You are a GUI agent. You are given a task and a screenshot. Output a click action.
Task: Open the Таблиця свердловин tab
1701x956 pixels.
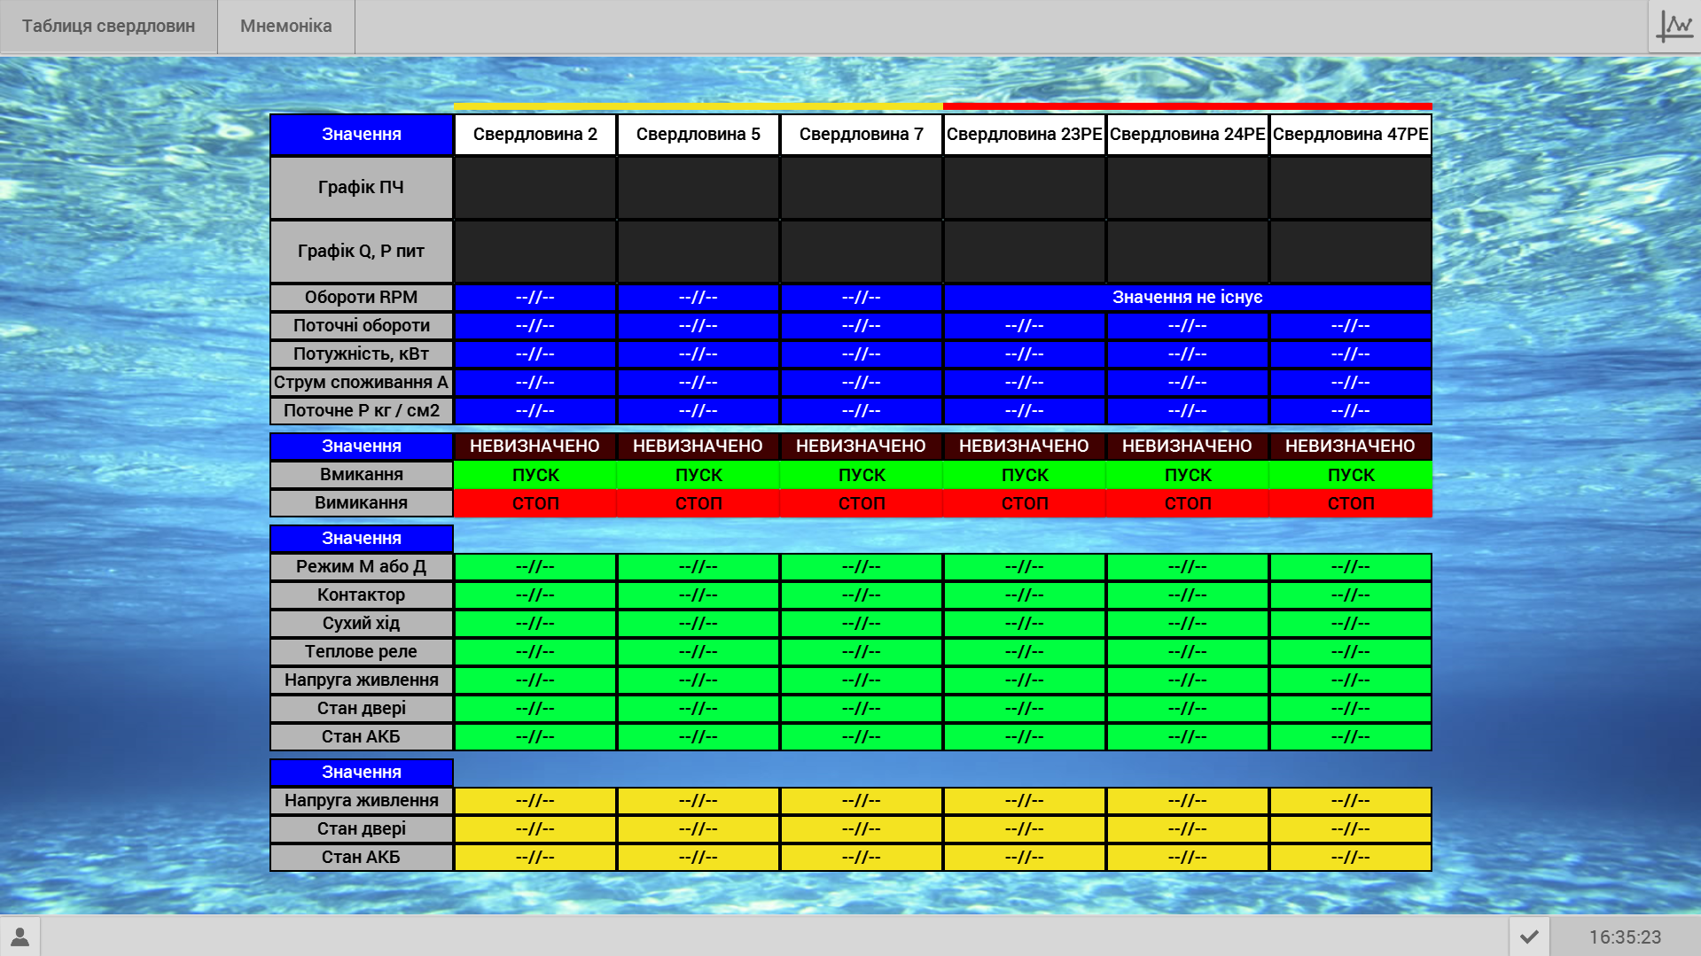109,27
